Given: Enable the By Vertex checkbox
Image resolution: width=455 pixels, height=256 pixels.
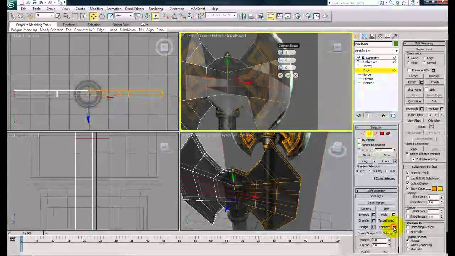Looking at the screenshot, I should (x=359, y=140).
